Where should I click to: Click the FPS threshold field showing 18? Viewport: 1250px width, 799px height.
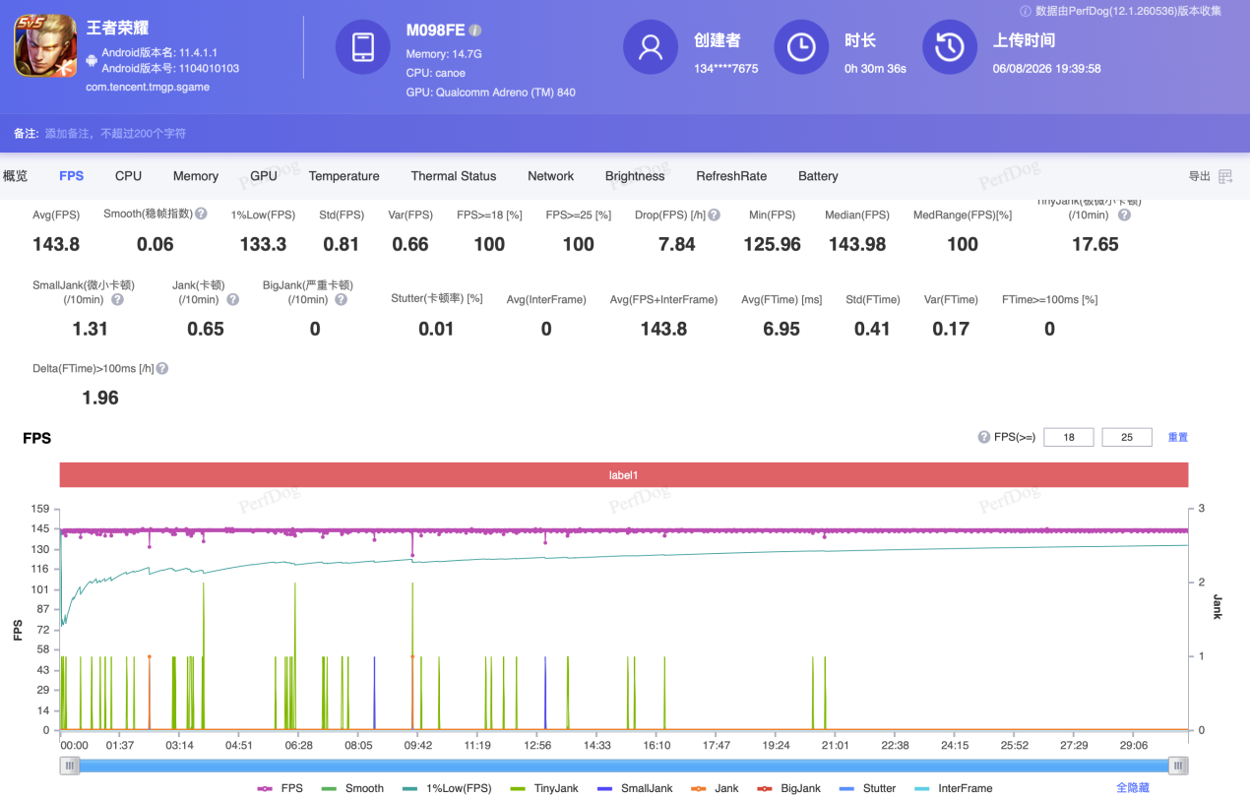point(1069,437)
